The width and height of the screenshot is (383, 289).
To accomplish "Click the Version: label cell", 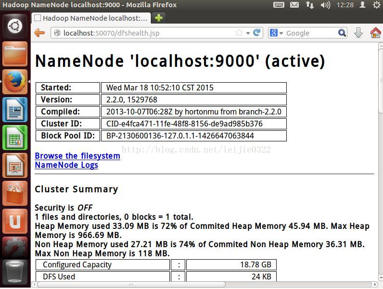I will (68, 100).
